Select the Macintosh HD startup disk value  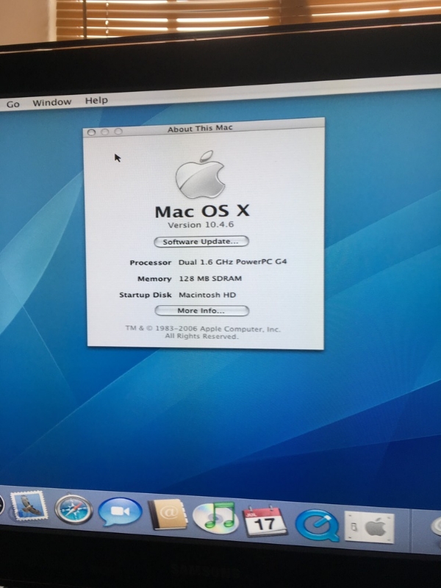pos(207,295)
